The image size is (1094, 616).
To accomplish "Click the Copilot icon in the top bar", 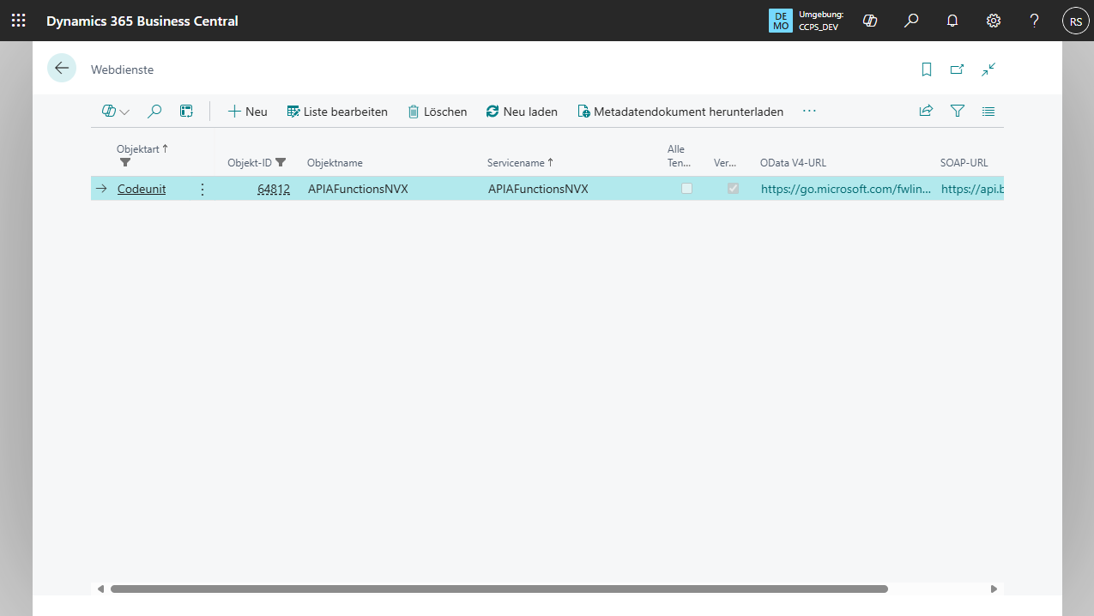I will click(870, 21).
